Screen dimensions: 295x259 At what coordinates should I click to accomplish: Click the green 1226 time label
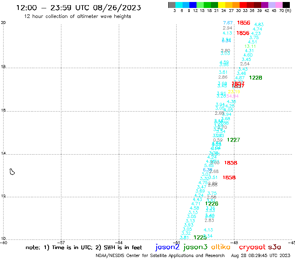[x=212, y=204]
